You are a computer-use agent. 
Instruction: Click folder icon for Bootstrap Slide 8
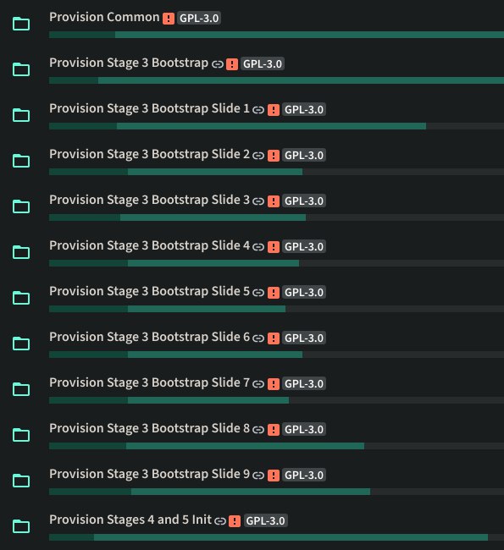(x=21, y=435)
